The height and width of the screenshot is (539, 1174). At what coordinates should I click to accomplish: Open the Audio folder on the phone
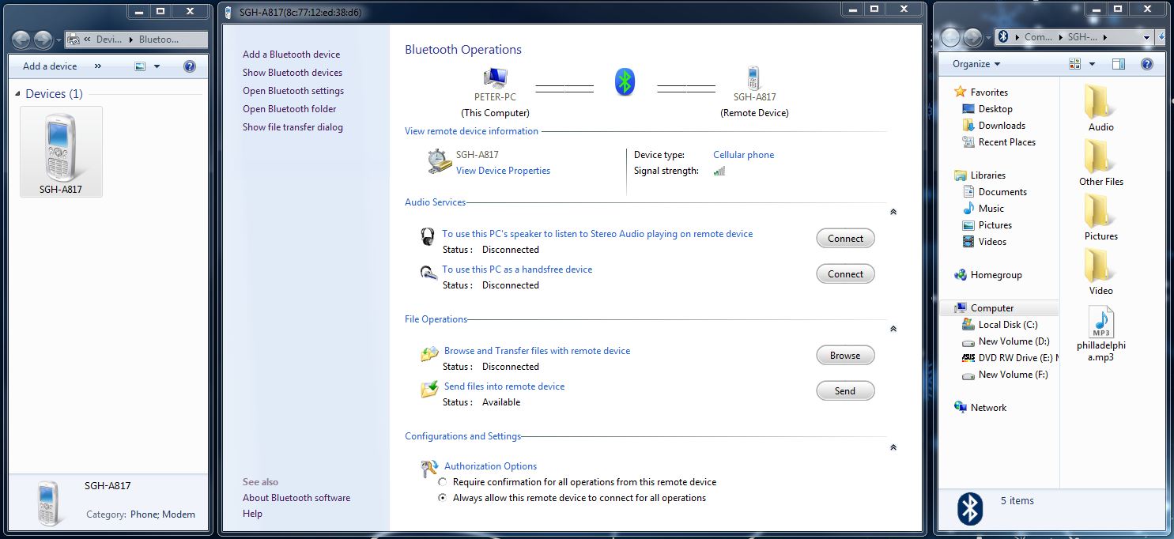pyautogui.click(x=1100, y=107)
